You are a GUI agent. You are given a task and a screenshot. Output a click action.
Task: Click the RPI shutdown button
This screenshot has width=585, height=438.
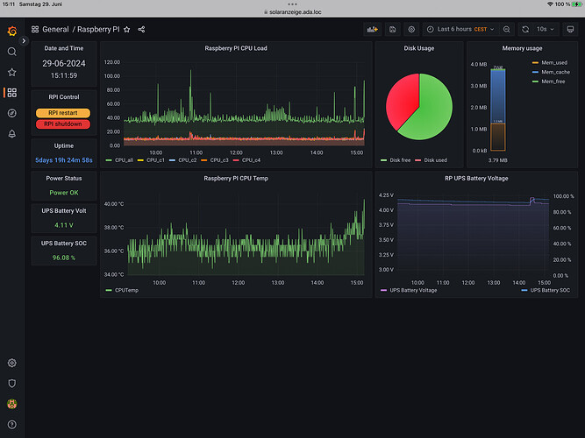pos(63,124)
